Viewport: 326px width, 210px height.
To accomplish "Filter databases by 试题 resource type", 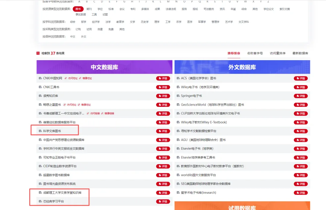I will (105, 14).
